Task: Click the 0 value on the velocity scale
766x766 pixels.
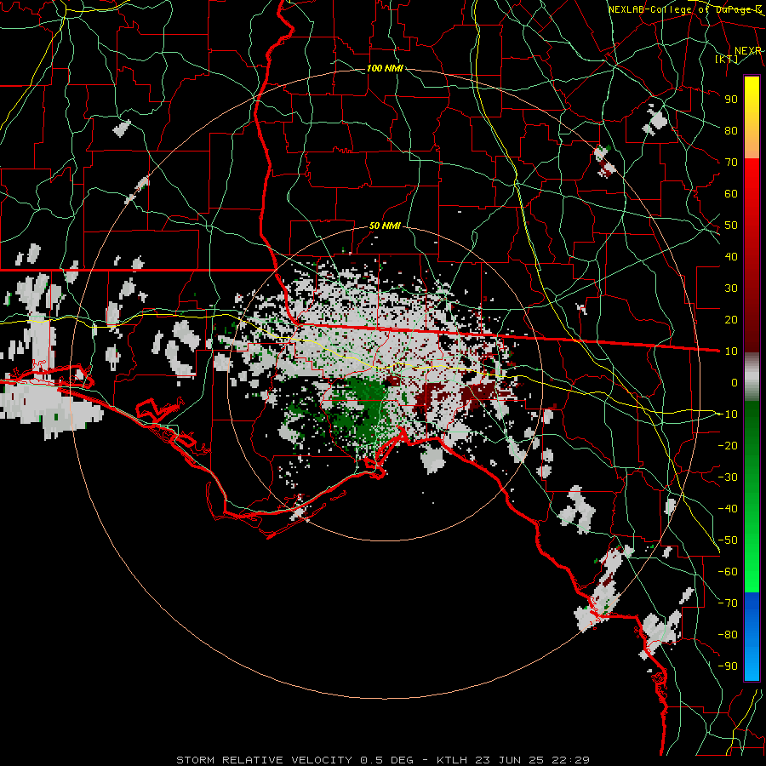Action: [735, 382]
